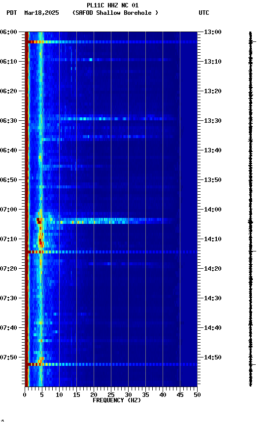
Task: Click the 06:30 PDT time label
Action: 8,121
